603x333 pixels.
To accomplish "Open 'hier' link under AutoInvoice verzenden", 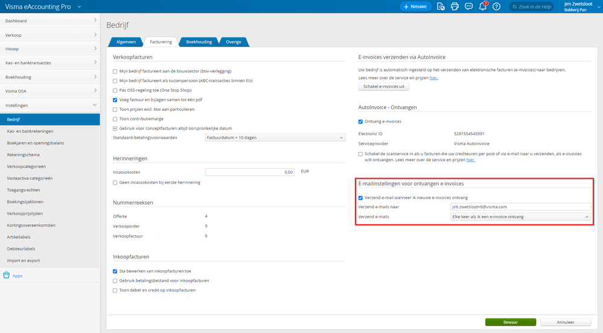I will coord(434,78).
